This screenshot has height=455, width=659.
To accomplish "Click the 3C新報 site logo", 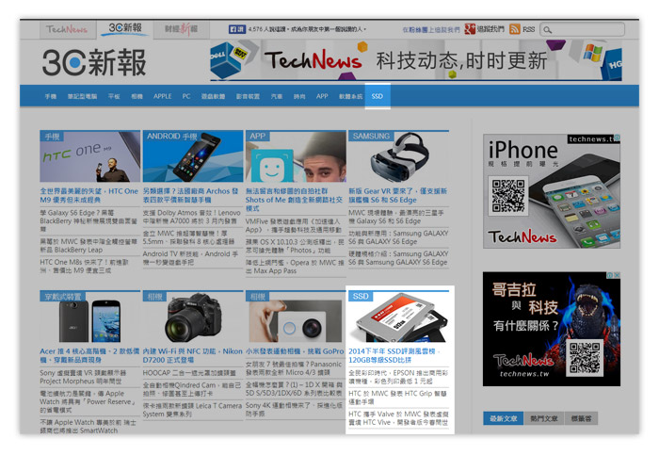I will tap(94, 62).
